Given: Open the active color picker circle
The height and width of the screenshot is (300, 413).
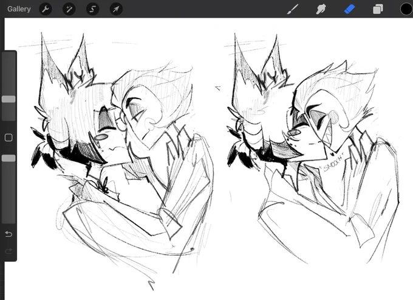Looking at the screenshot, I should point(406,9).
